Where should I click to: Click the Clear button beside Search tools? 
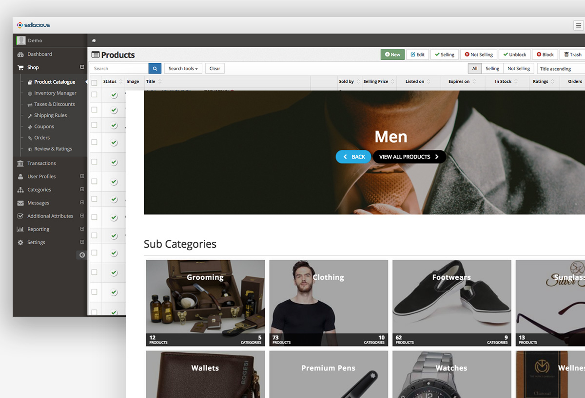click(215, 69)
